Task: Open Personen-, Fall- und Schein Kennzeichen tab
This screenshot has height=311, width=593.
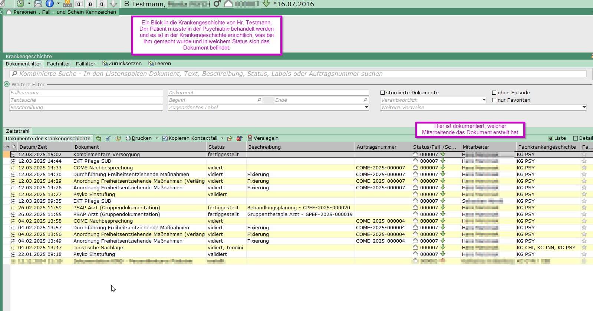Action: point(61,12)
